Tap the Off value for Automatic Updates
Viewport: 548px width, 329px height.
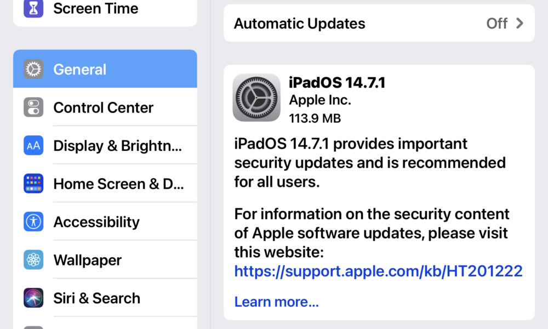(496, 24)
